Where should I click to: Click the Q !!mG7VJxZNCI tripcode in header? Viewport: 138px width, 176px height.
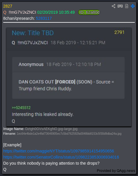coord(22,12)
